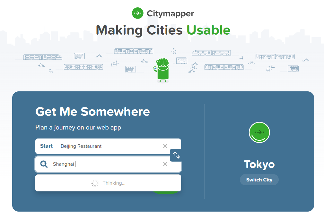Click the green Citymapper mascot character
The width and height of the screenshot is (324, 218).
click(x=162, y=70)
